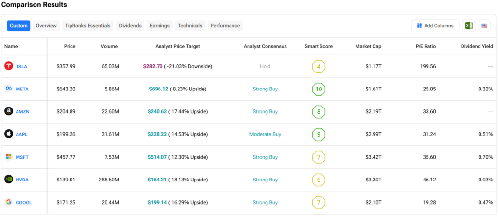Sort by the P/E Ratio header

coord(426,46)
